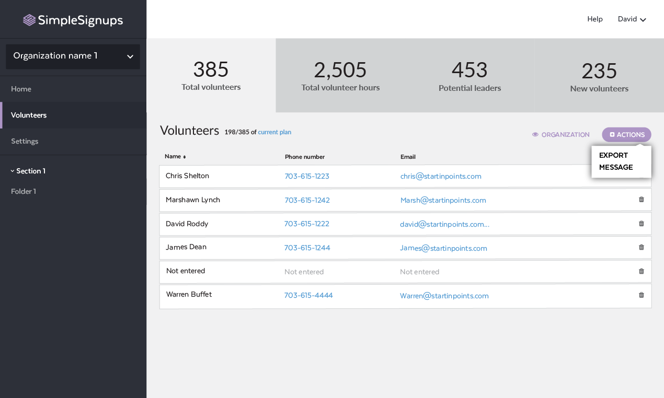
Task: Delete the Marshawn Lynch volunteer row
Action: coord(641,200)
